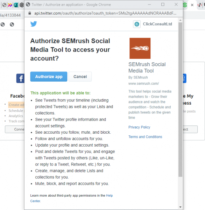Open the Privacy Policy link
The image size is (205, 210).
click(x=139, y=127)
